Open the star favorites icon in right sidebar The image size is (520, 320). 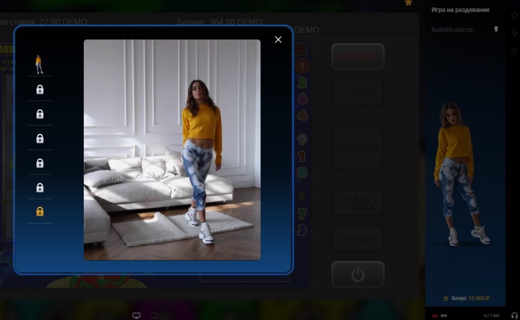coord(514,15)
